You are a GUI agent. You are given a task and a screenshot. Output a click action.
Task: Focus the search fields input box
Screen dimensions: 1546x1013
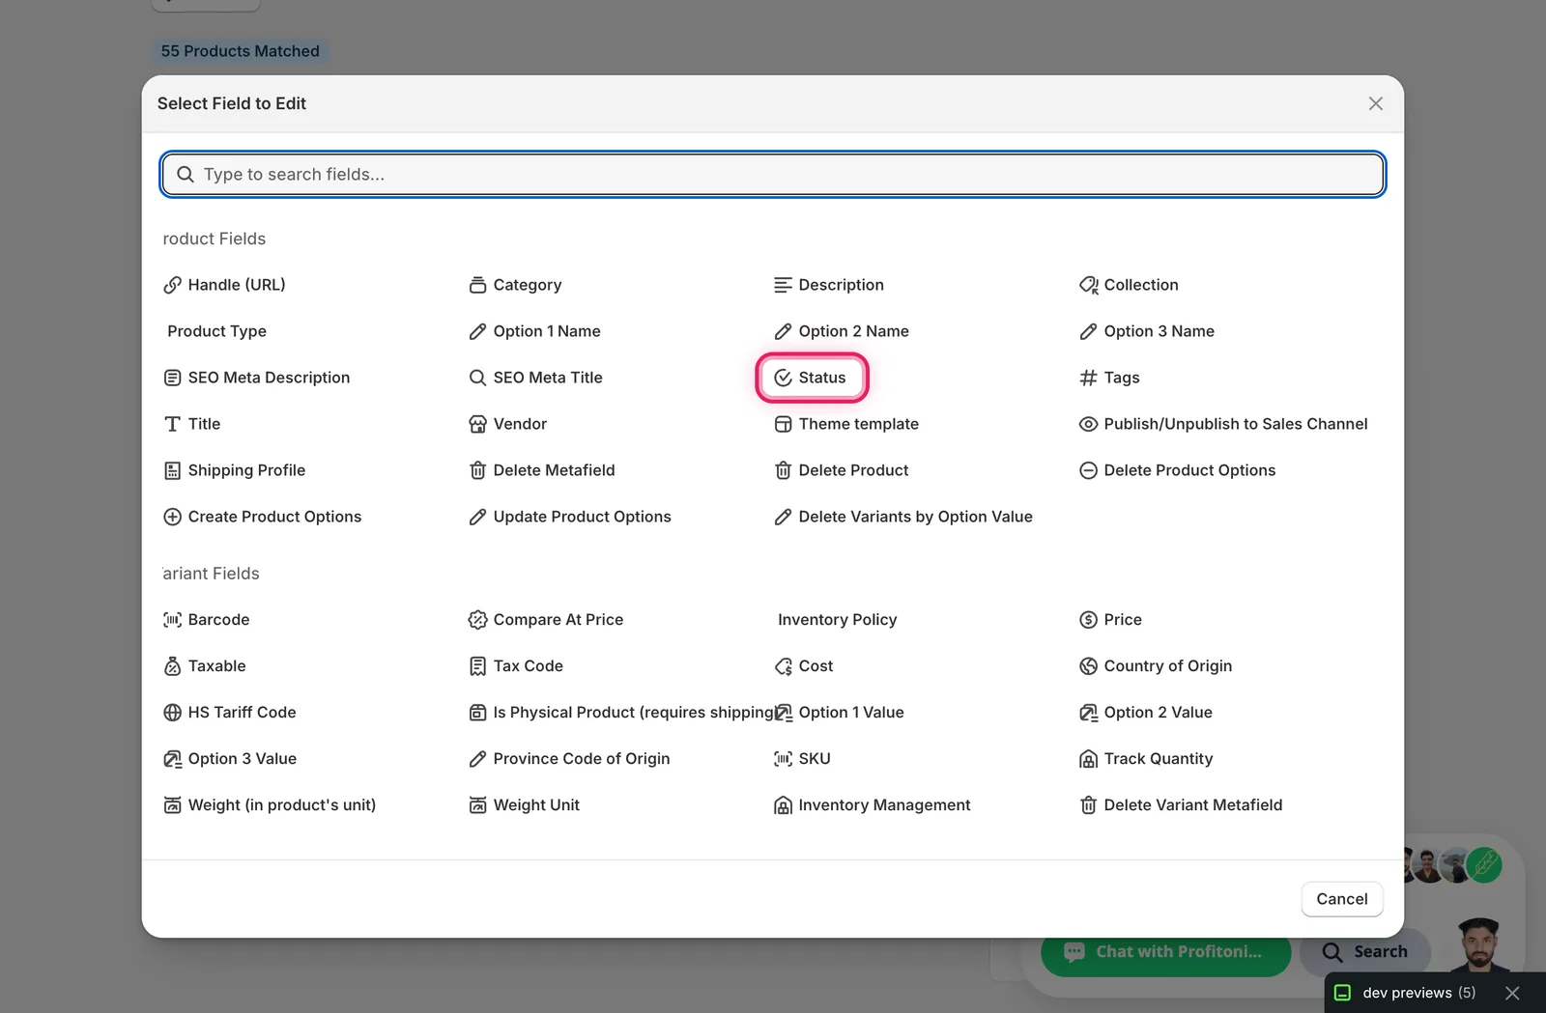click(x=773, y=175)
